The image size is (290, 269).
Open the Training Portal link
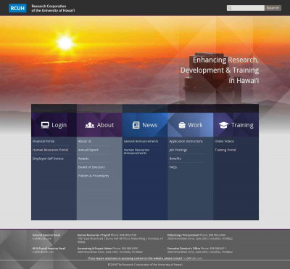coord(225,150)
